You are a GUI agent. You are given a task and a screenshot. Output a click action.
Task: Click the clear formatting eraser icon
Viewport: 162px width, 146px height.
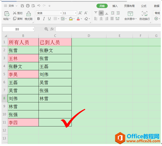(x=86, y=19)
